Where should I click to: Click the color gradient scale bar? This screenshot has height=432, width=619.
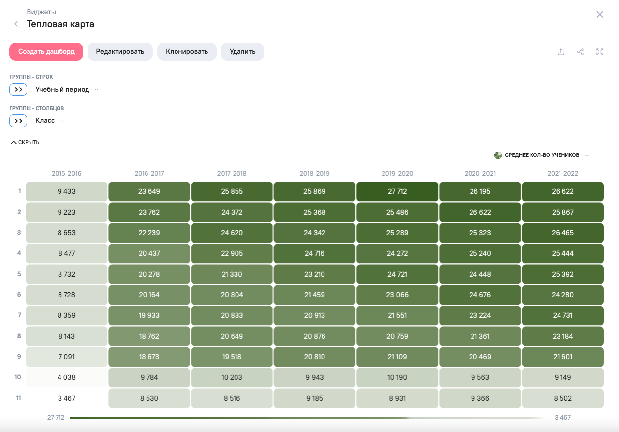310,418
